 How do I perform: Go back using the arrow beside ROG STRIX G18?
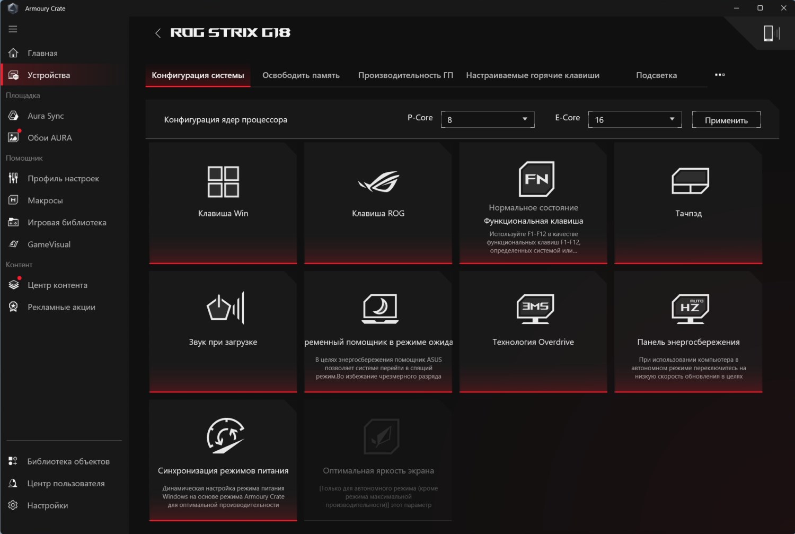point(157,33)
